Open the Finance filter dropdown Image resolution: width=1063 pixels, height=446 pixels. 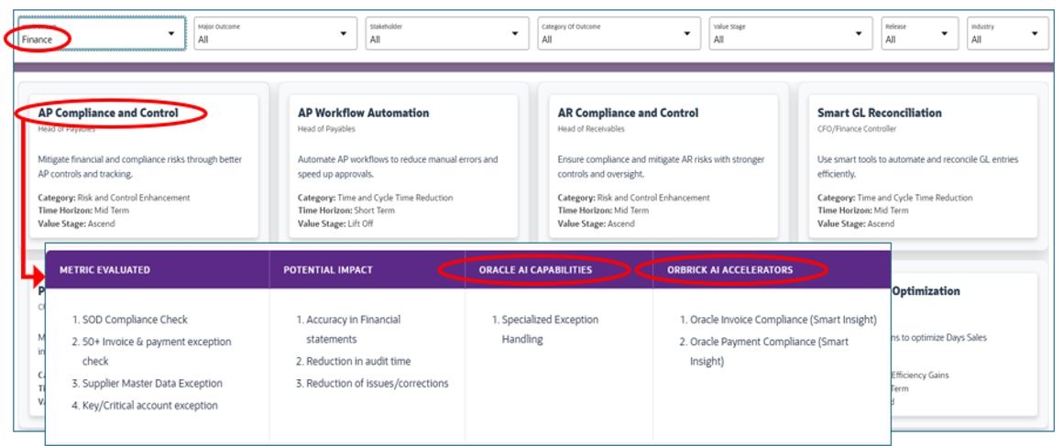point(101,33)
